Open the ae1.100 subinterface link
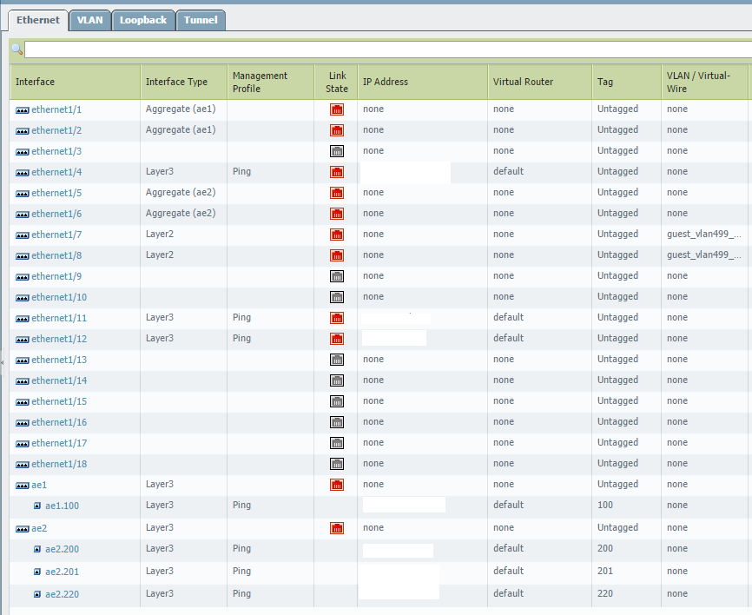The width and height of the screenshot is (752, 615). coord(62,506)
